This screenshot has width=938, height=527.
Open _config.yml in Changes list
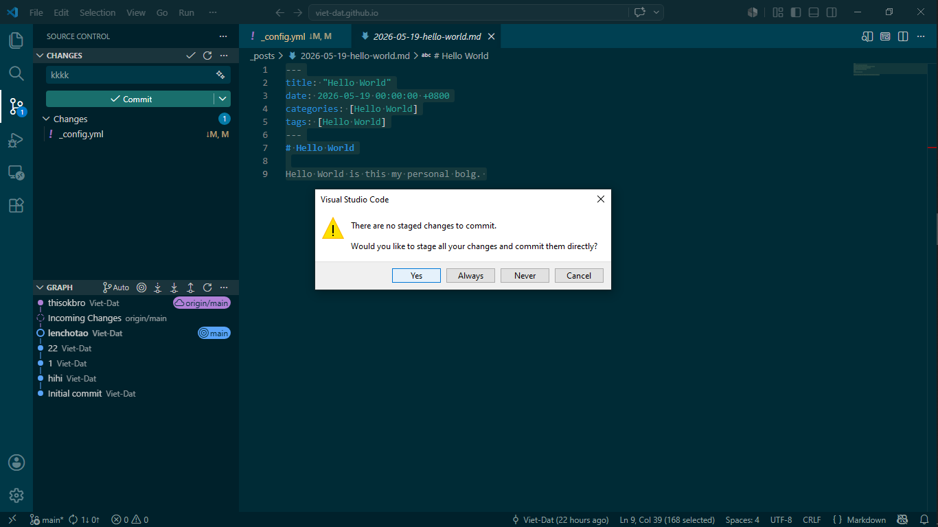pos(136,134)
